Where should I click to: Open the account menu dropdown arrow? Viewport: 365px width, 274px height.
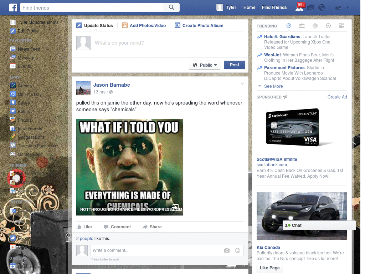(348, 8)
